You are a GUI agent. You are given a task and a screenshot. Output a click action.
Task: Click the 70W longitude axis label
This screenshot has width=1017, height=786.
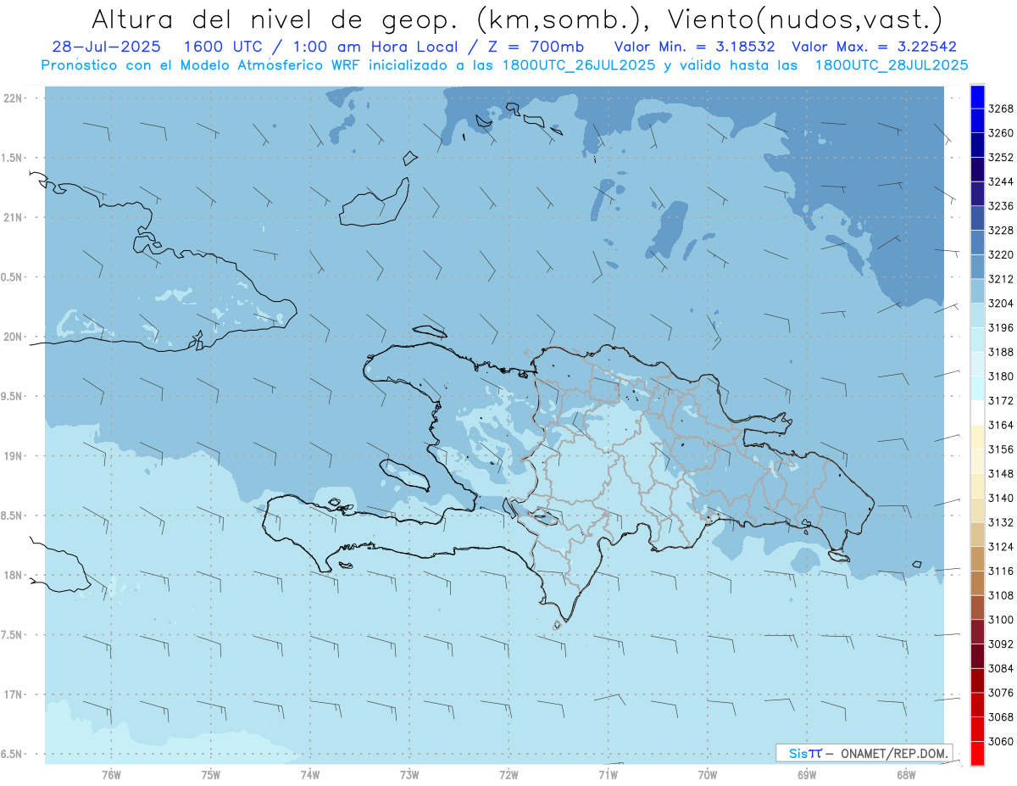point(708,774)
